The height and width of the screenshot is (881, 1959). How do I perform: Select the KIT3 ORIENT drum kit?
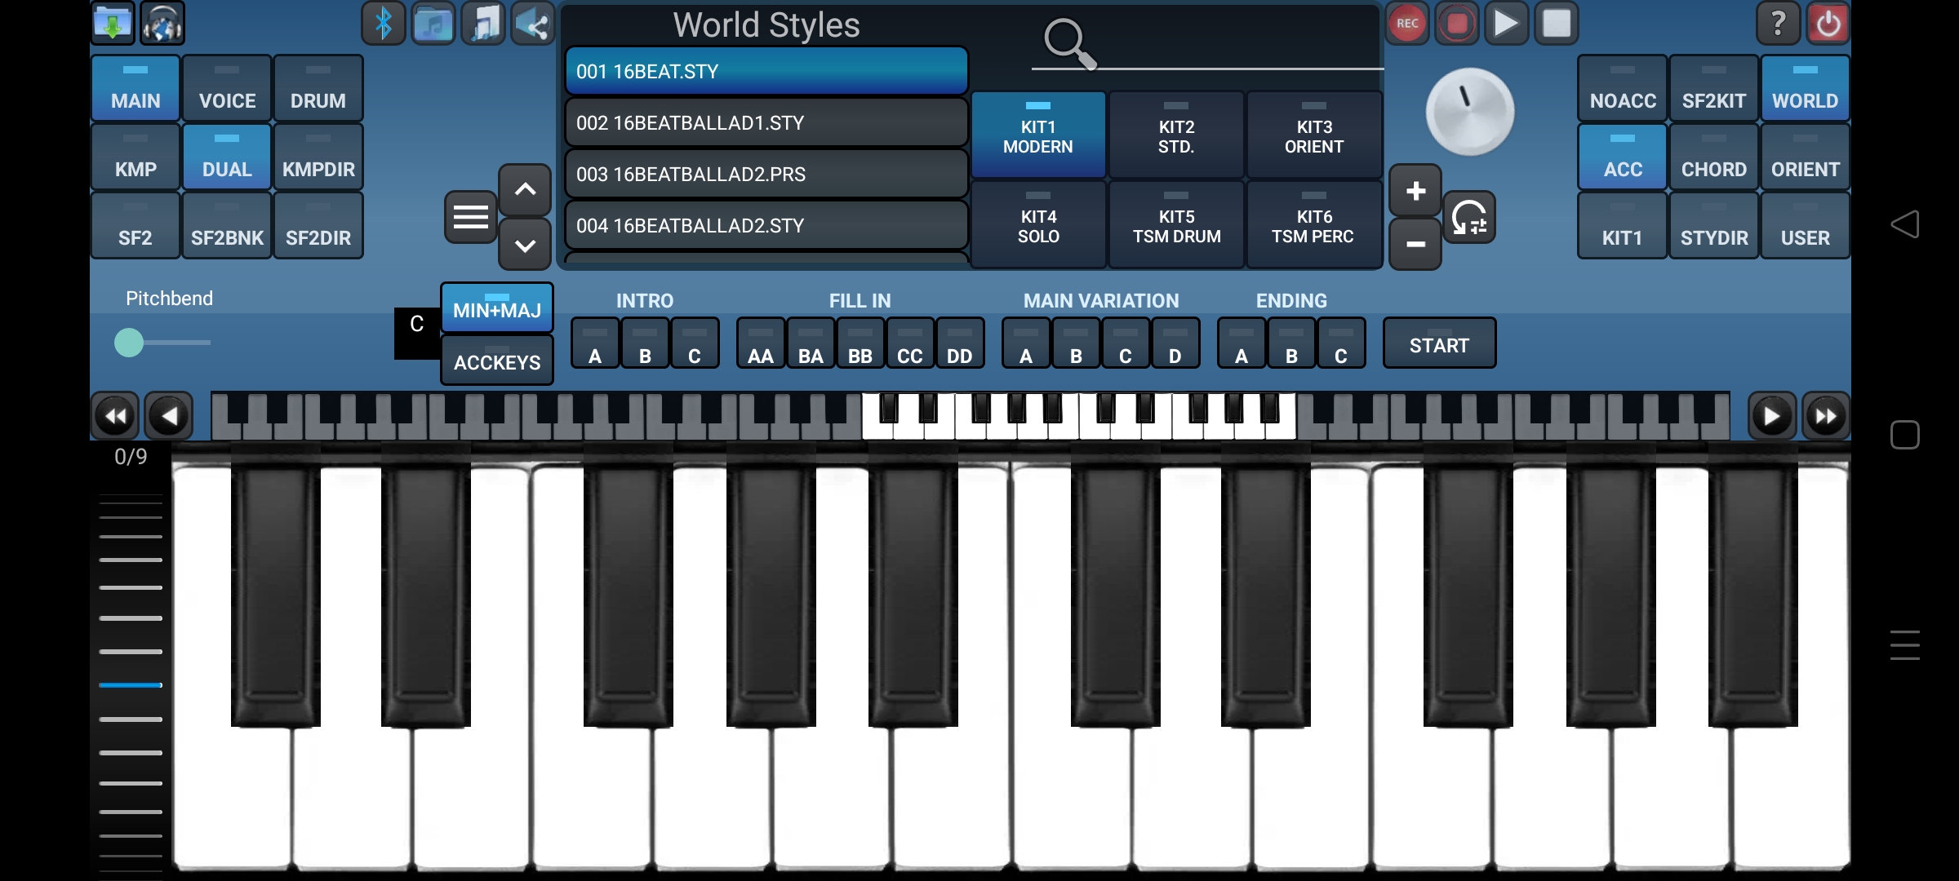click(1313, 135)
